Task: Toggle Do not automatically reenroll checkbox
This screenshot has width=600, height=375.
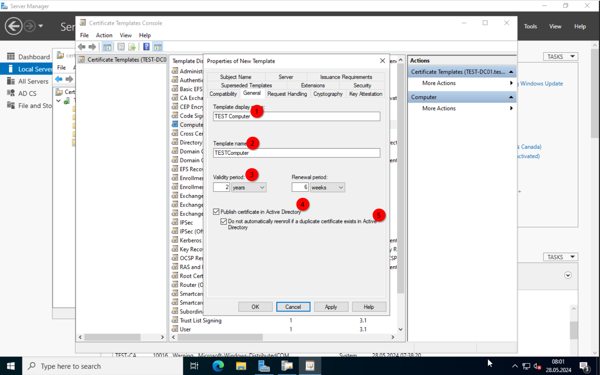Action: click(x=224, y=221)
